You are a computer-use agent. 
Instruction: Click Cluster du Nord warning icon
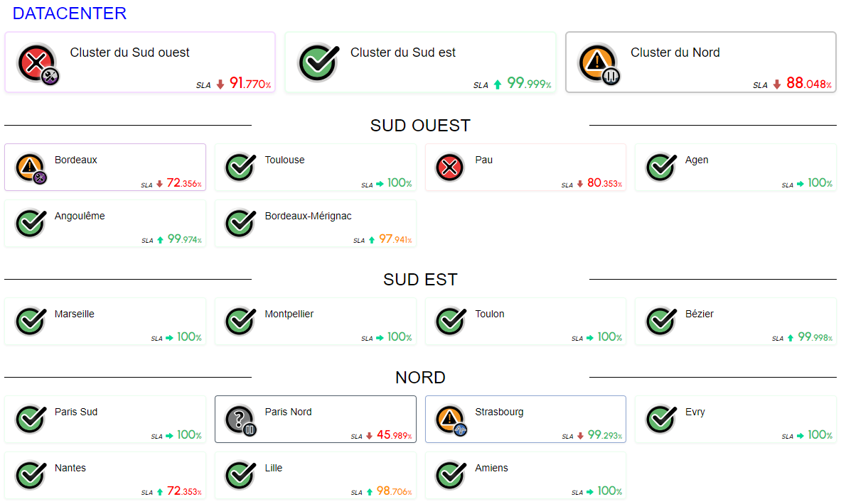tap(594, 62)
